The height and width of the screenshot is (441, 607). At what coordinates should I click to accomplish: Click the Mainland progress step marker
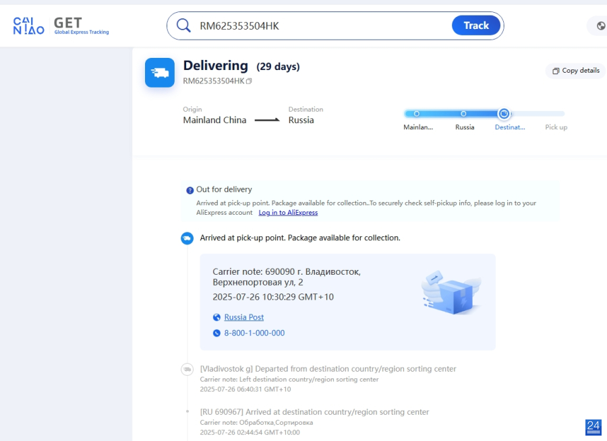pos(417,114)
